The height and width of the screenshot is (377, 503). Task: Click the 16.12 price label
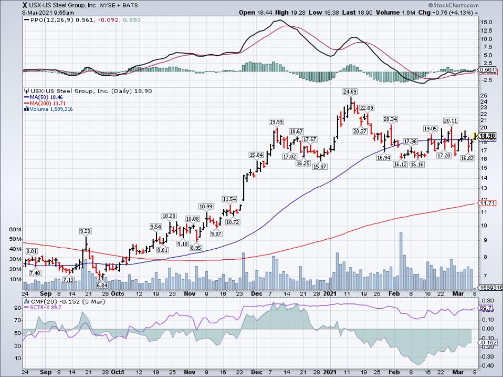coord(400,165)
